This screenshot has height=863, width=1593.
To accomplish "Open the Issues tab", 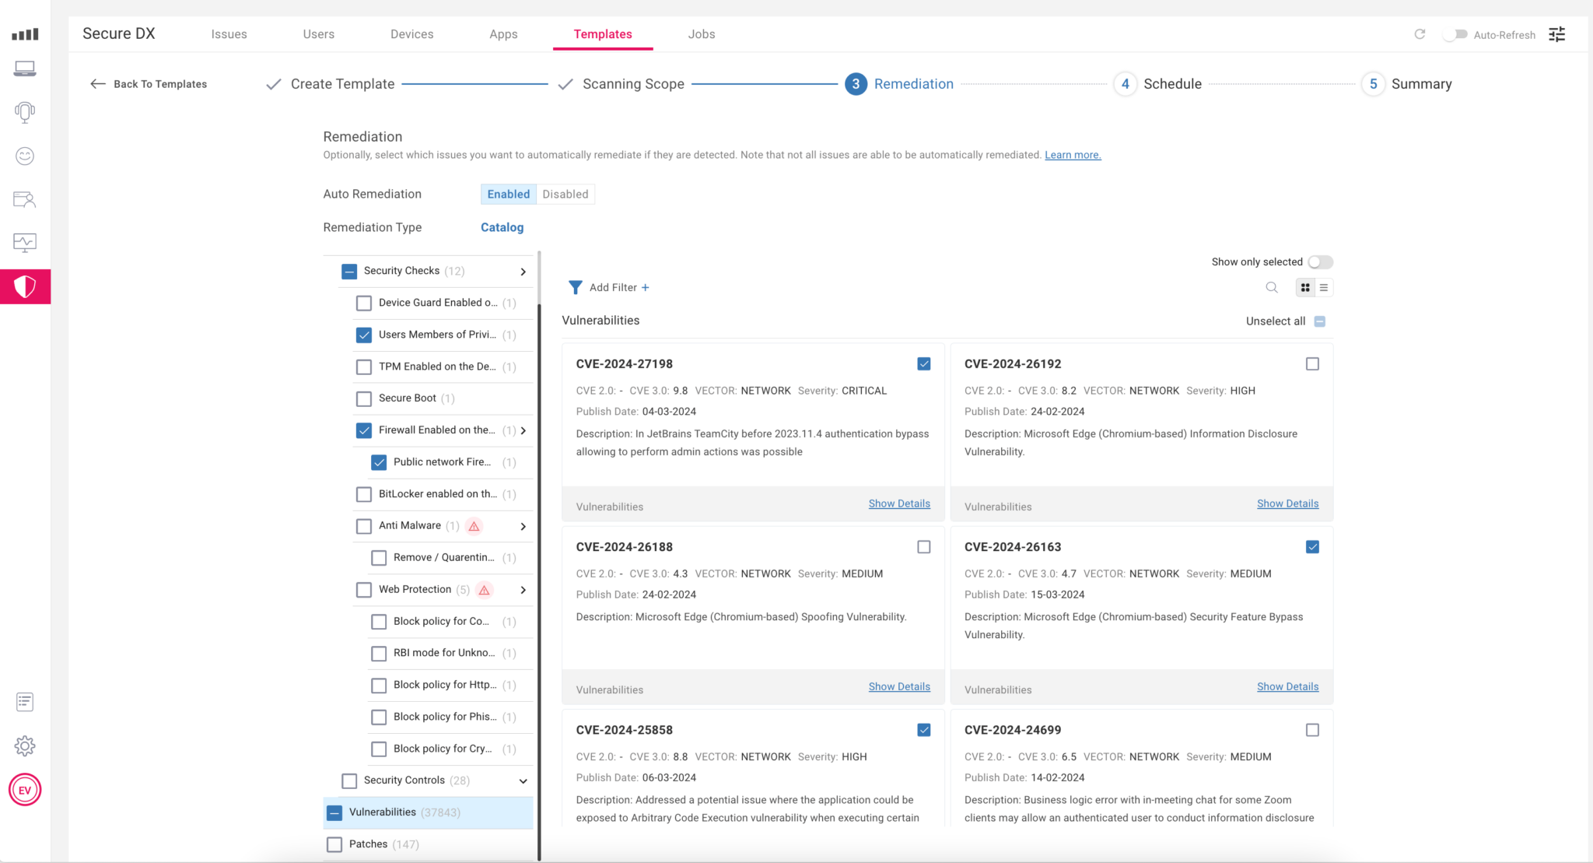I will 229,33.
